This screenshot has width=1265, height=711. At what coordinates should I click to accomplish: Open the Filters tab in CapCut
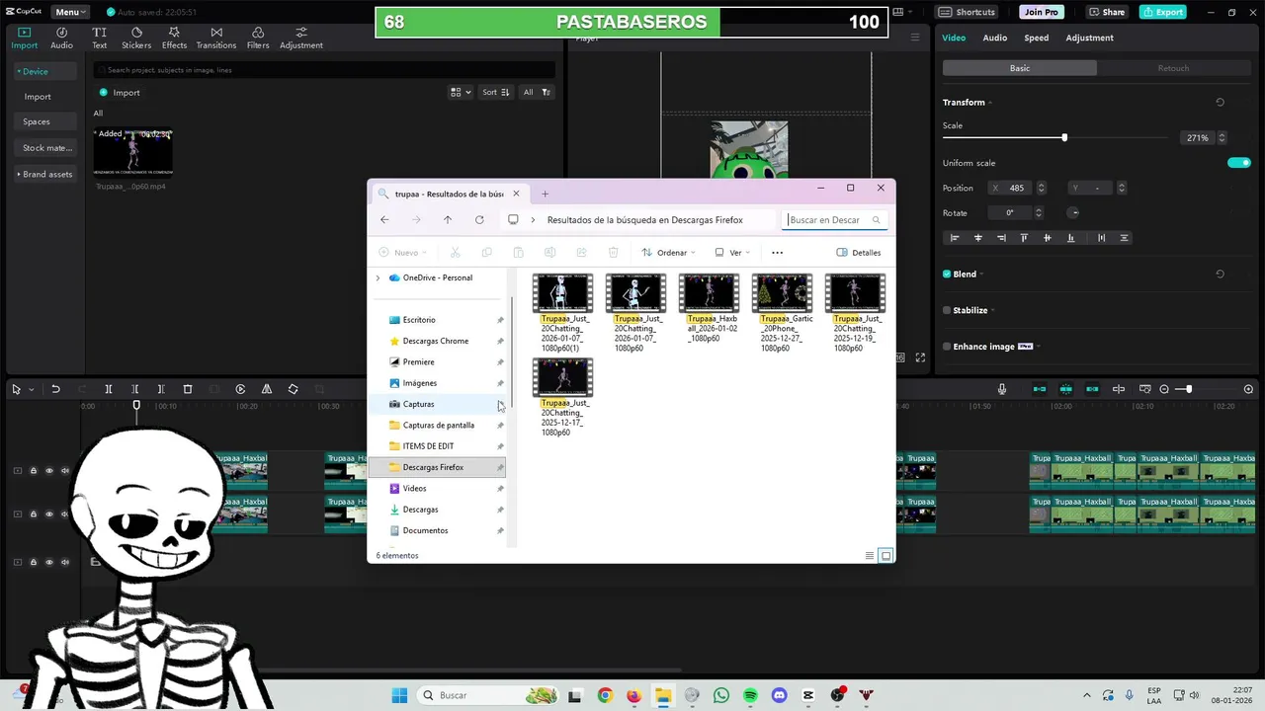point(258,39)
